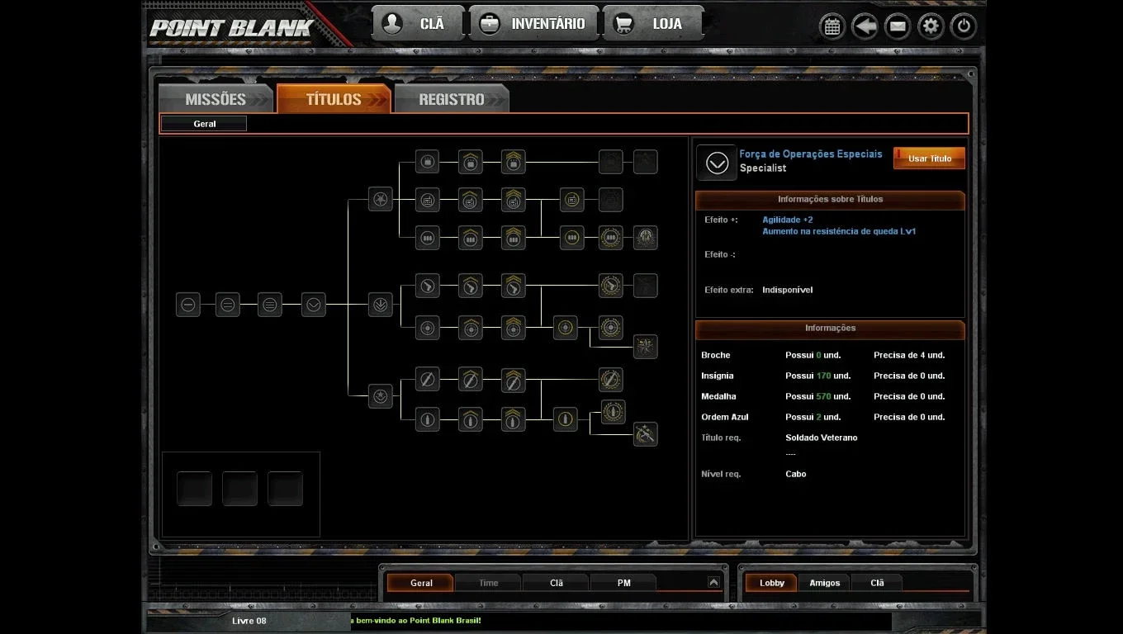1123x634 pixels.
Task: Select the plain radio title icon
Action: click(x=427, y=199)
